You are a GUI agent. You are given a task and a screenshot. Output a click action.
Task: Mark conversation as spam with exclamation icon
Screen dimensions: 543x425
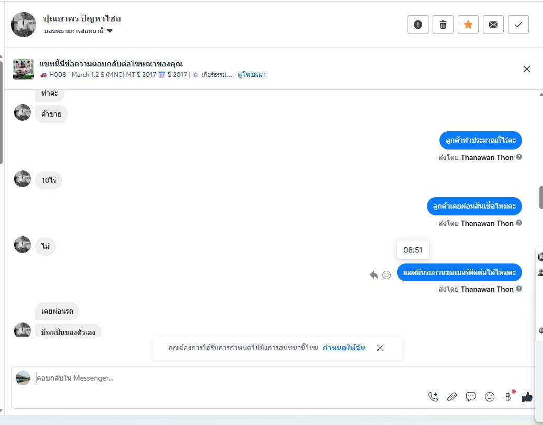pyautogui.click(x=417, y=25)
